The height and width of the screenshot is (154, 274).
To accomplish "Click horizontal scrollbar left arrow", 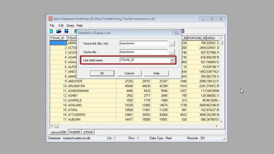I will click(52, 126).
